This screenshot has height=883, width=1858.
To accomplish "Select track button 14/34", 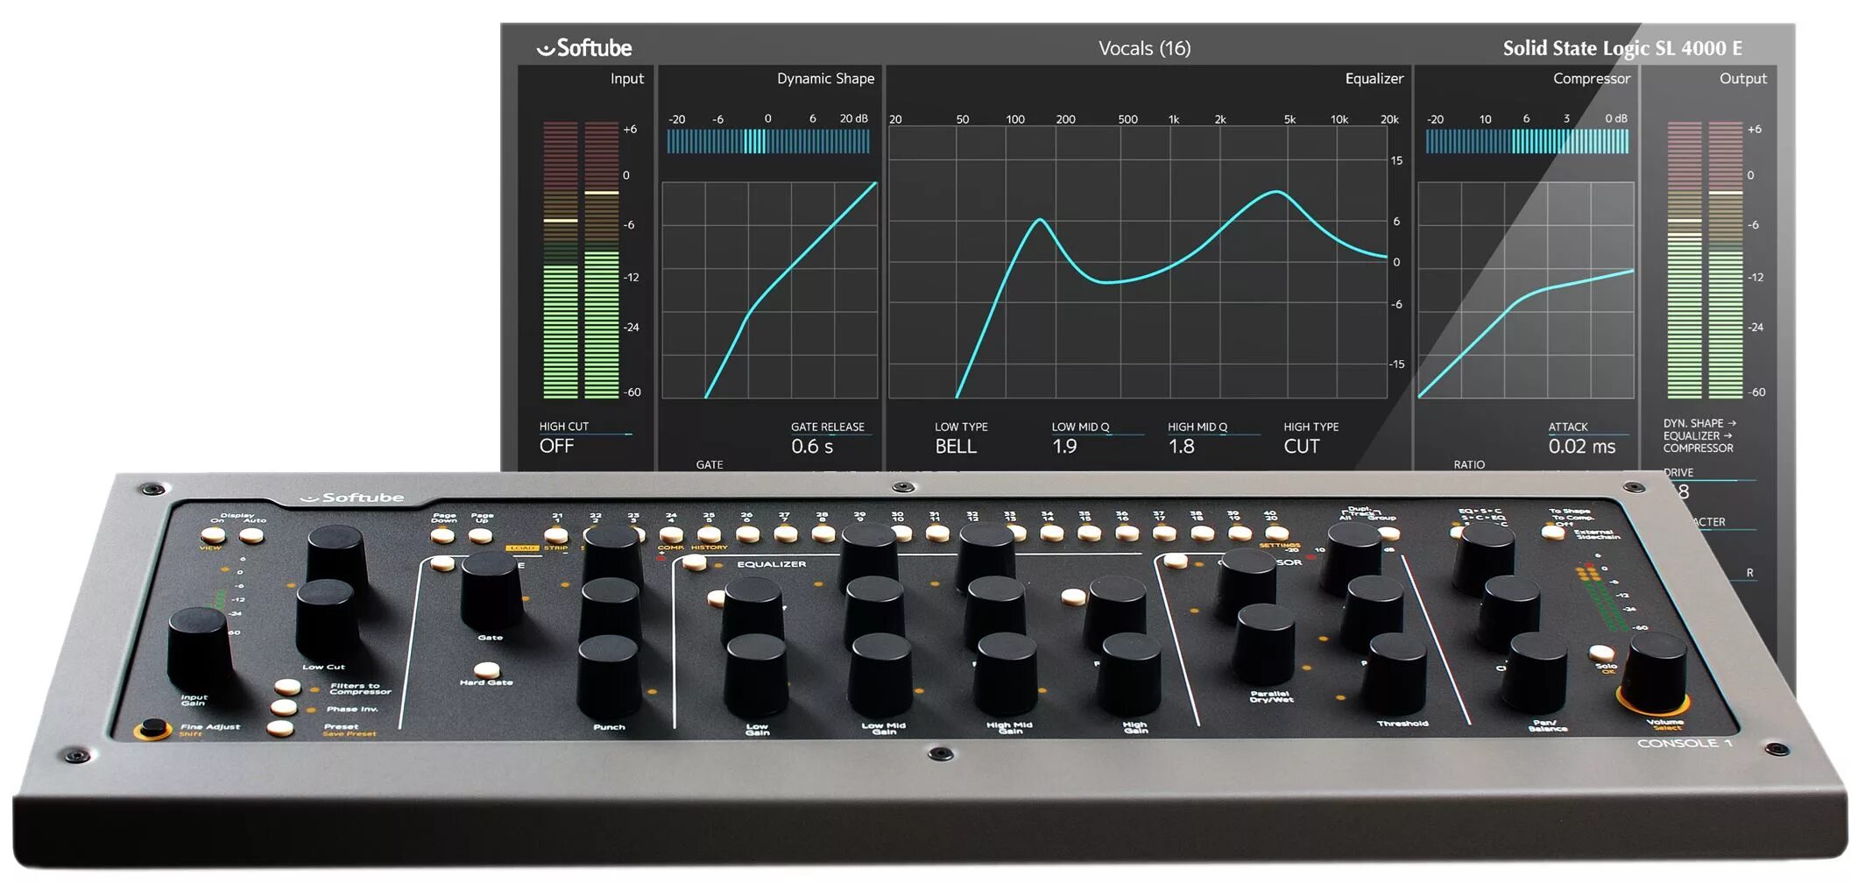I will pyautogui.click(x=1051, y=533).
